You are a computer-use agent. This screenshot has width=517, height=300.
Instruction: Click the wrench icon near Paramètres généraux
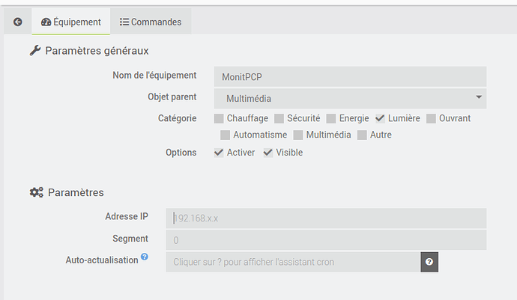35,50
